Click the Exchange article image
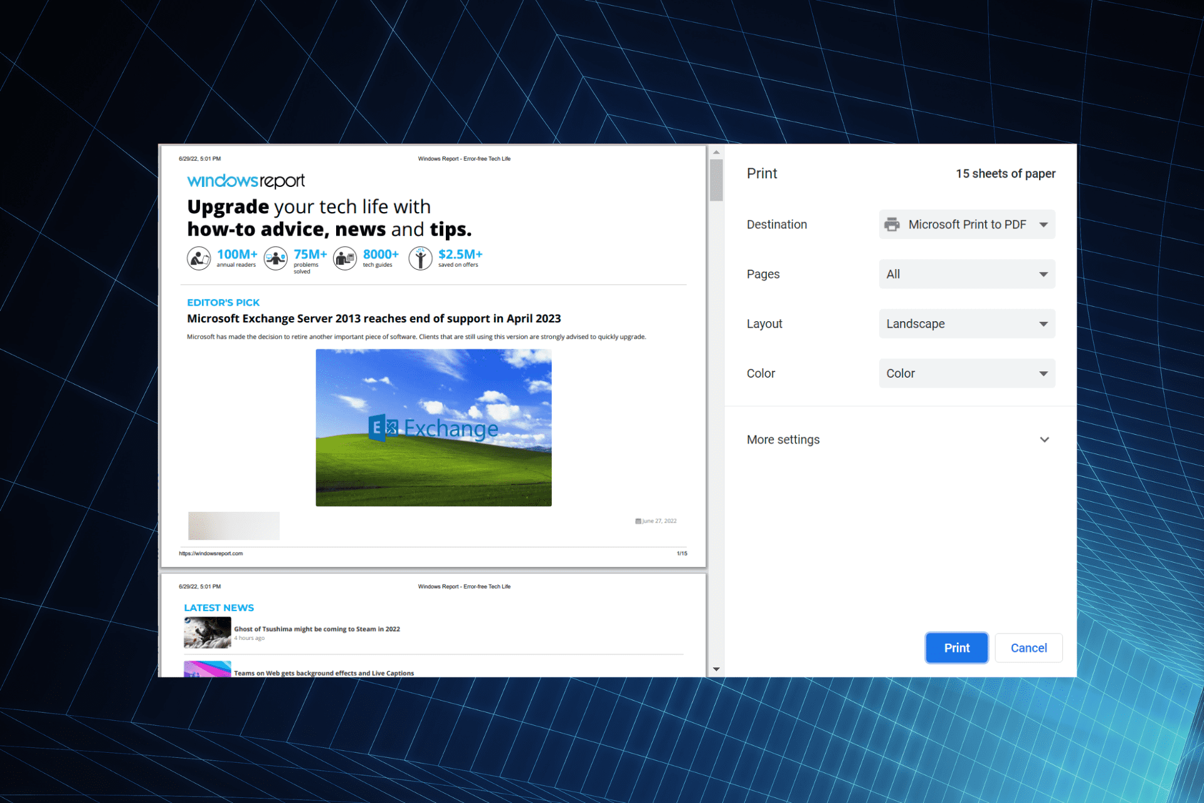The width and height of the screenshot is (1204, 803). pos(433,428)
